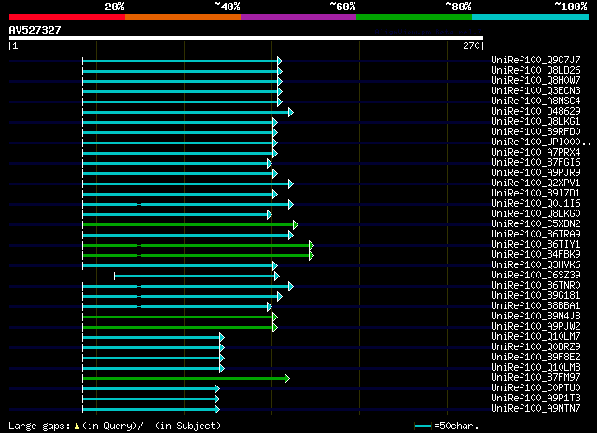Click the start tick of the C6SZ39 alignment

(x=115, y=277)
